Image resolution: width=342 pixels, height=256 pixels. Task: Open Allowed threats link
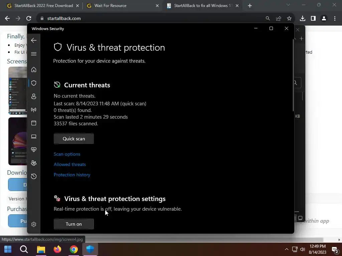click(70, 164)
